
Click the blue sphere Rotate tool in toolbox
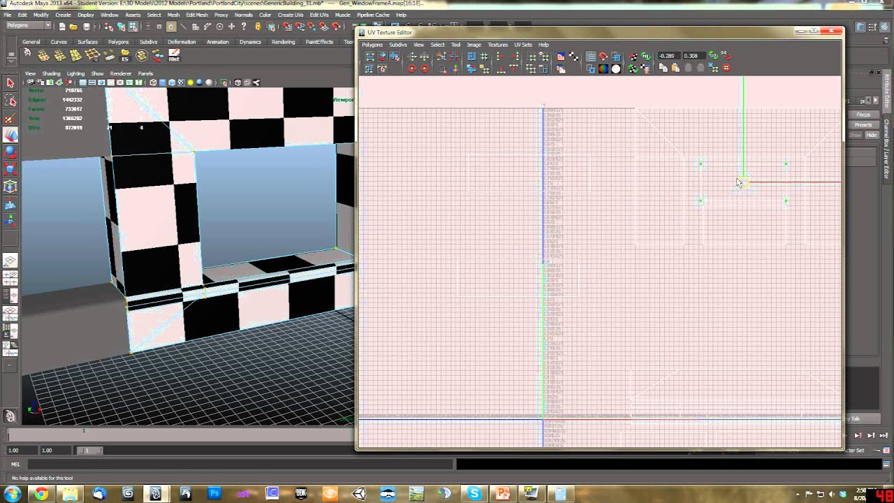point(10,152)
